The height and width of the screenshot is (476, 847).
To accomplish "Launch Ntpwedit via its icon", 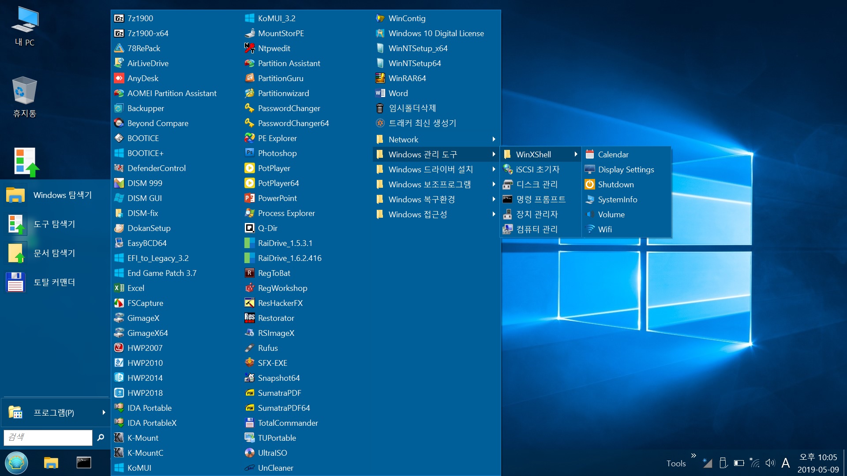I will pos(250,48).
